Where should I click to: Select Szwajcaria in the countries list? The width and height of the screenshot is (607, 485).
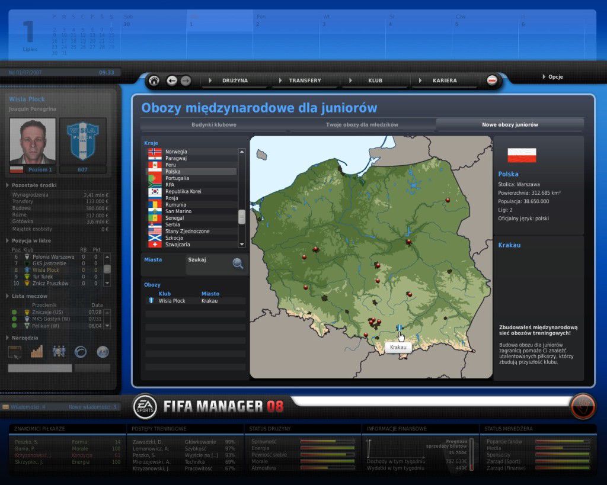[192, 245]
